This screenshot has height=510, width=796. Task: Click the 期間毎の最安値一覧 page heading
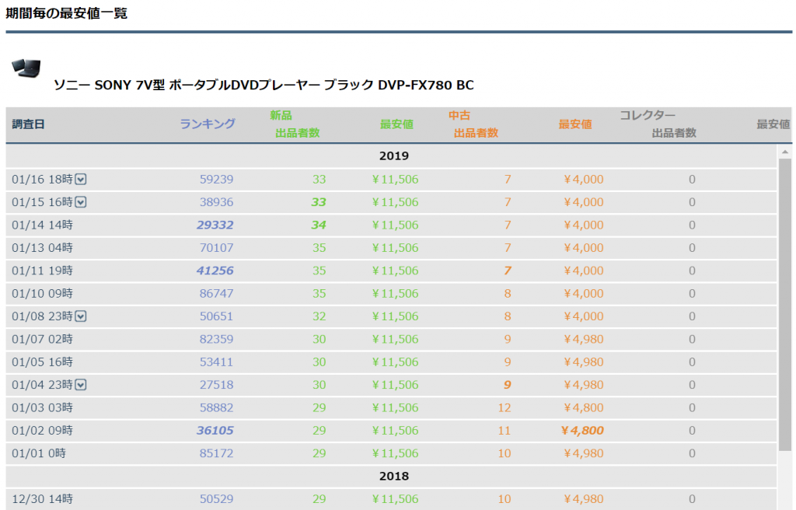click(x=67, y=12)
